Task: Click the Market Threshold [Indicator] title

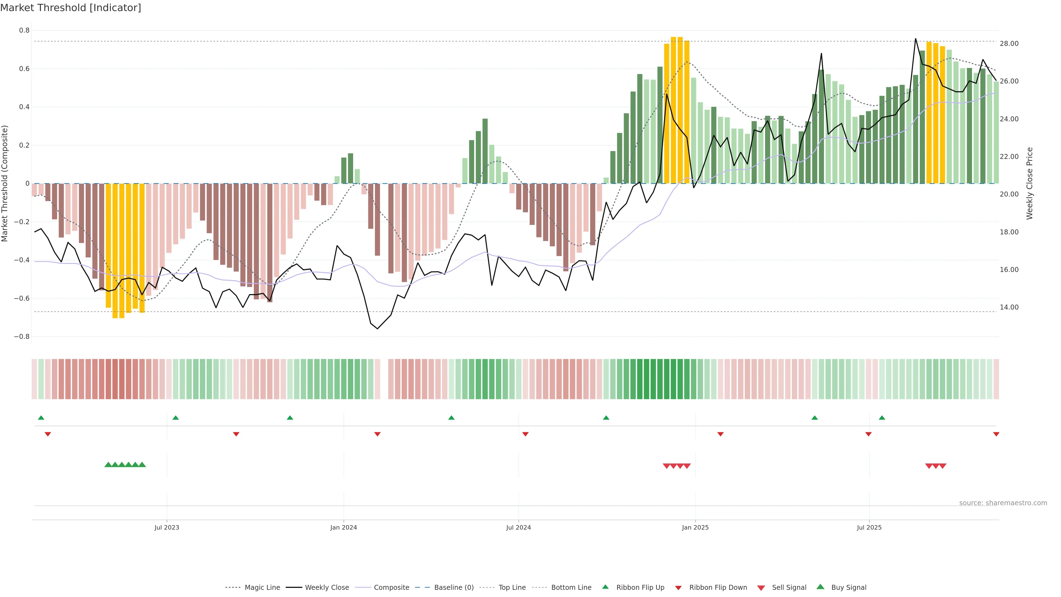Action: click(70, 8)
